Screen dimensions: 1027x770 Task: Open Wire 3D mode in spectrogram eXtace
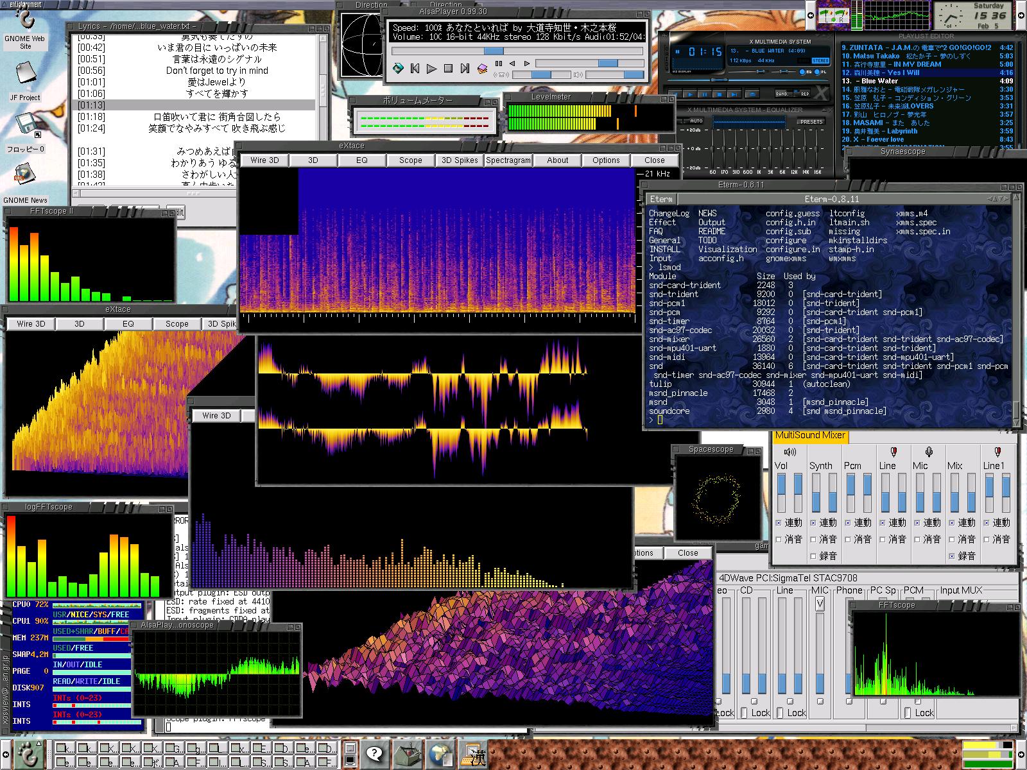[264, 160]
